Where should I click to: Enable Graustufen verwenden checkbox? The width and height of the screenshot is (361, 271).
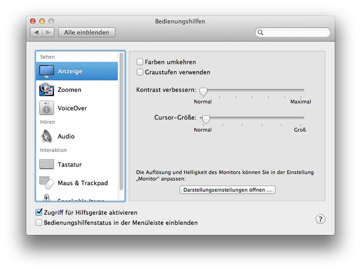coord(140,72)
